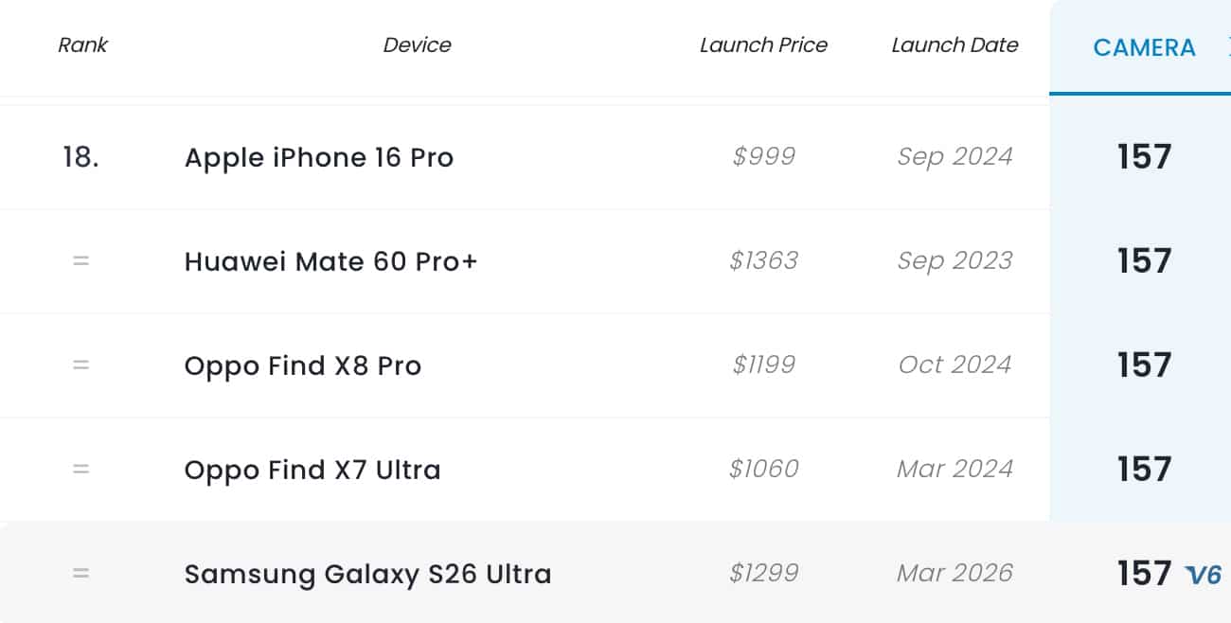Open the Samsung Galaxy S26 Ultra link
1231x623 pixels.
367,574
